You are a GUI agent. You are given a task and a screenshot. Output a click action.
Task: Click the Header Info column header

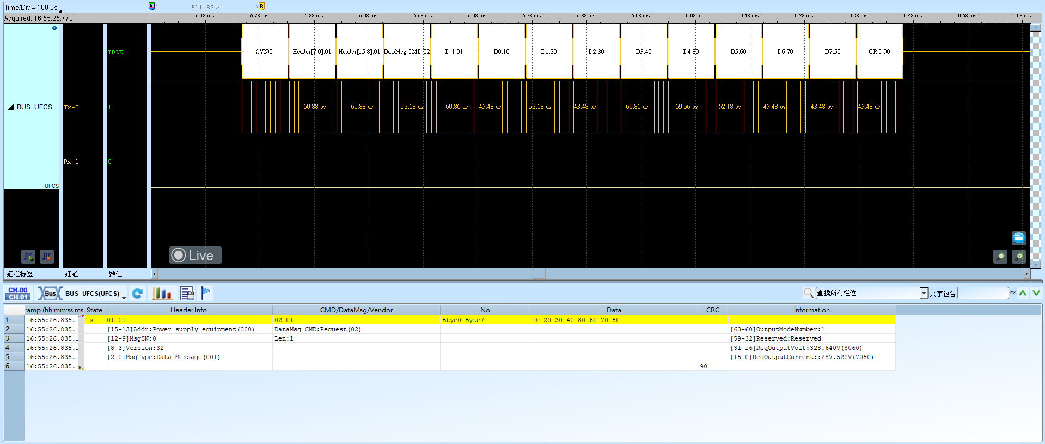click(188, 310)
